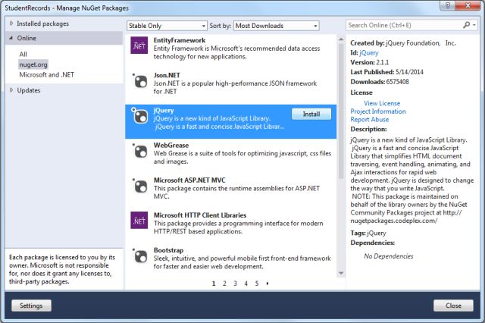Open the jQuery Id link
Viewport: 485px width, 323px height.
(x=369, y=53)
